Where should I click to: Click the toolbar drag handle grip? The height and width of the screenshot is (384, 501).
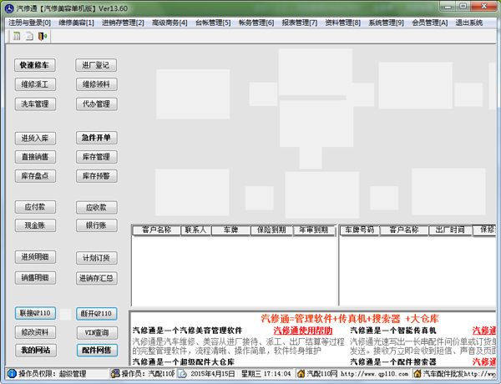(x=8, y=36)
